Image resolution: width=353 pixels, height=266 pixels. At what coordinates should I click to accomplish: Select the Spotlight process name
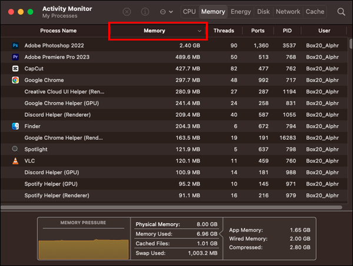point(36,149)
